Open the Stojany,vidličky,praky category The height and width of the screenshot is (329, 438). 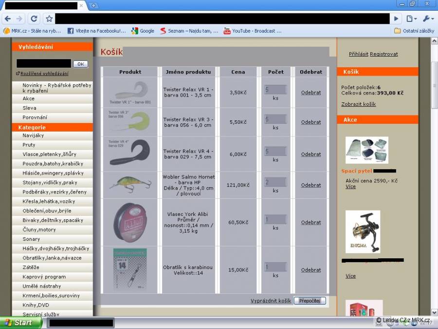pyautogui.click(x=53, y=182)
